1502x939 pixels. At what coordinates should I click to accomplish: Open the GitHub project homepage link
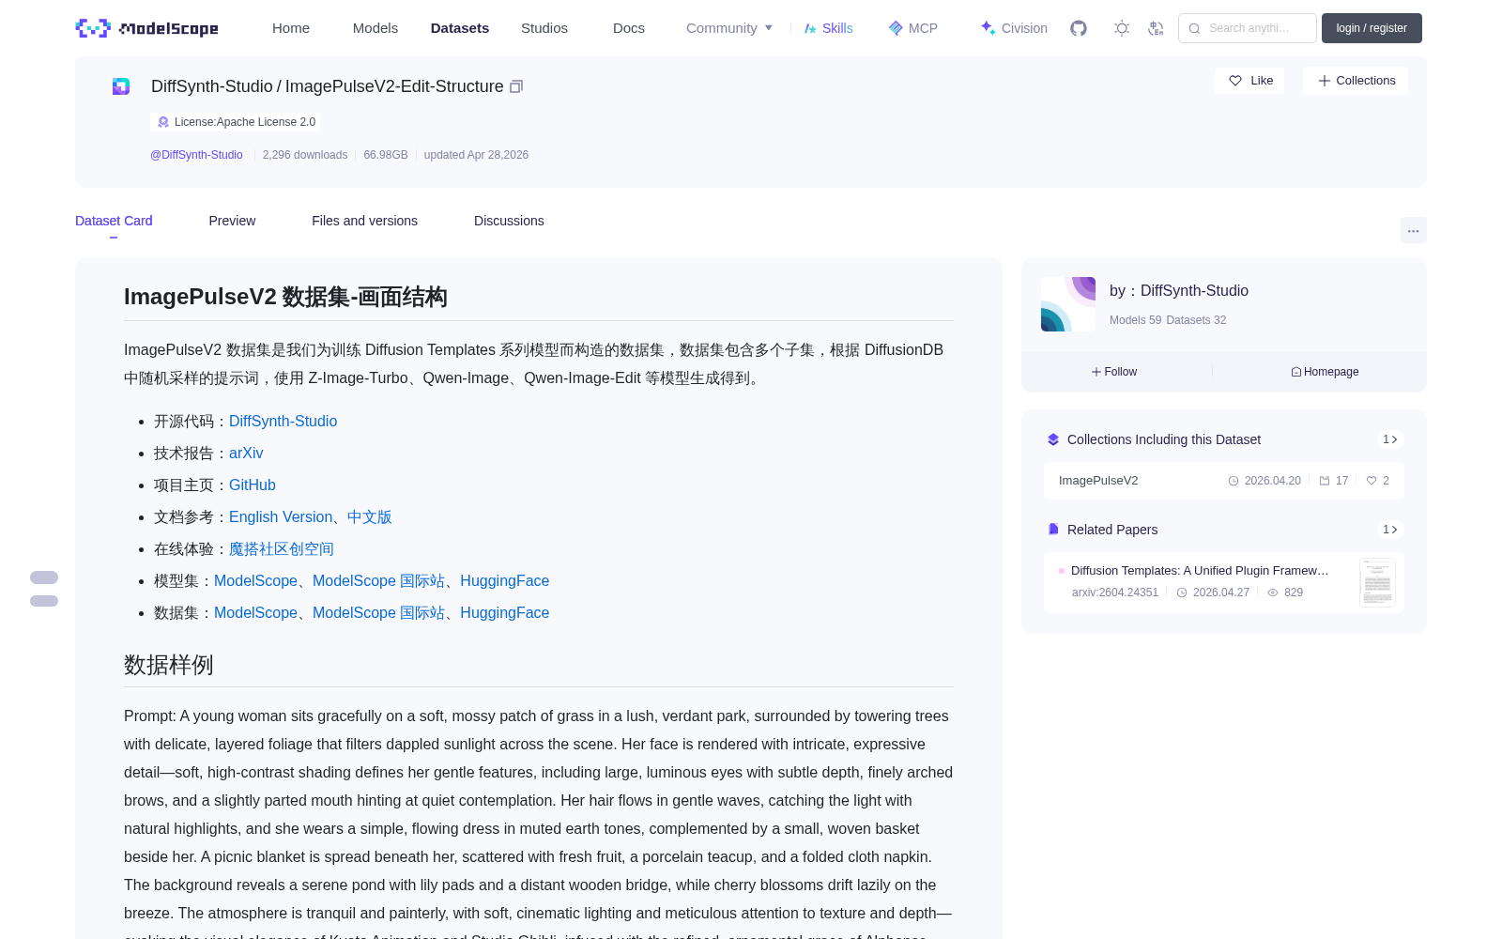(253, 485)
